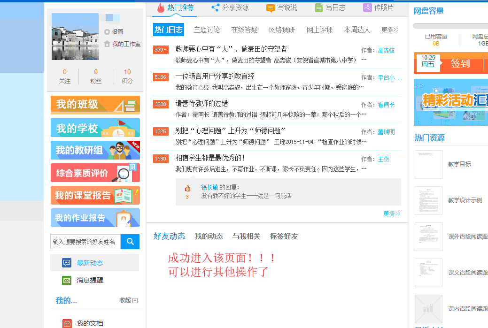
Task: Click the 关注 count of 0
Action: pyautogui.click(x=64, y=72)
